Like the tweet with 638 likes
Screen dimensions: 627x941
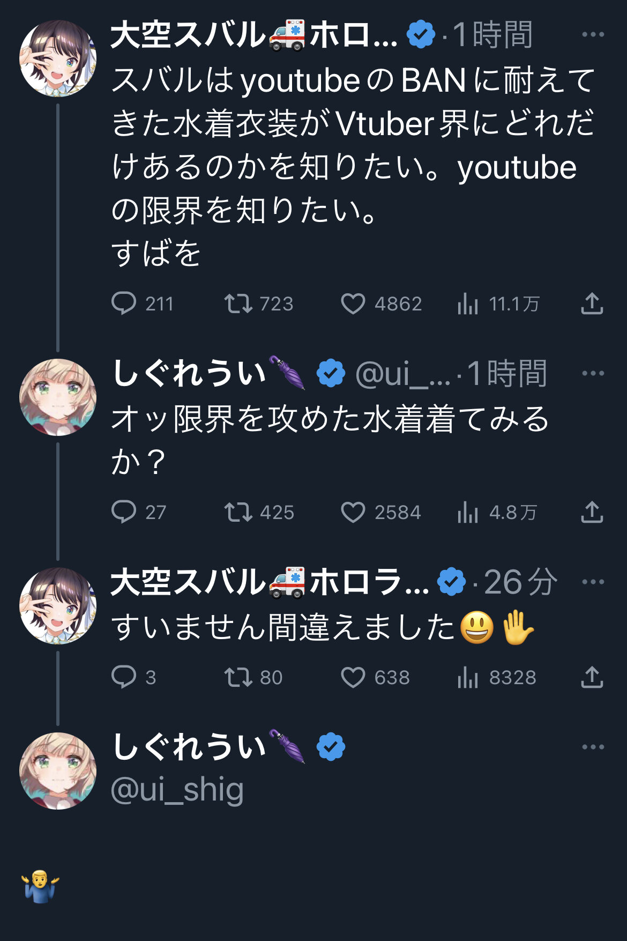353,677
